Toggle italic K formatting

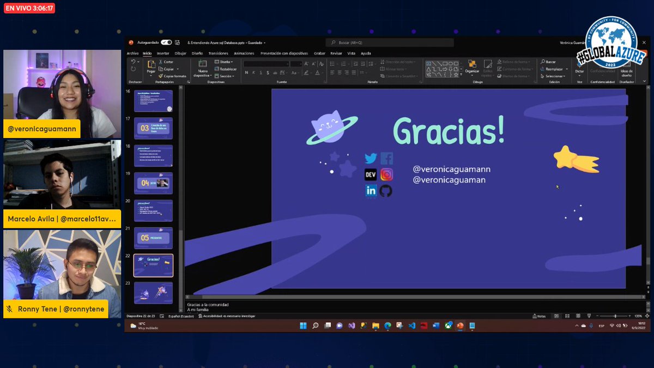pos(253,73)
